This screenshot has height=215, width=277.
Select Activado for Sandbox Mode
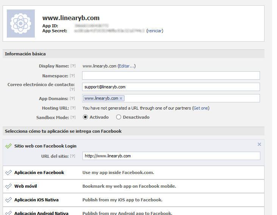pos(85,117)
